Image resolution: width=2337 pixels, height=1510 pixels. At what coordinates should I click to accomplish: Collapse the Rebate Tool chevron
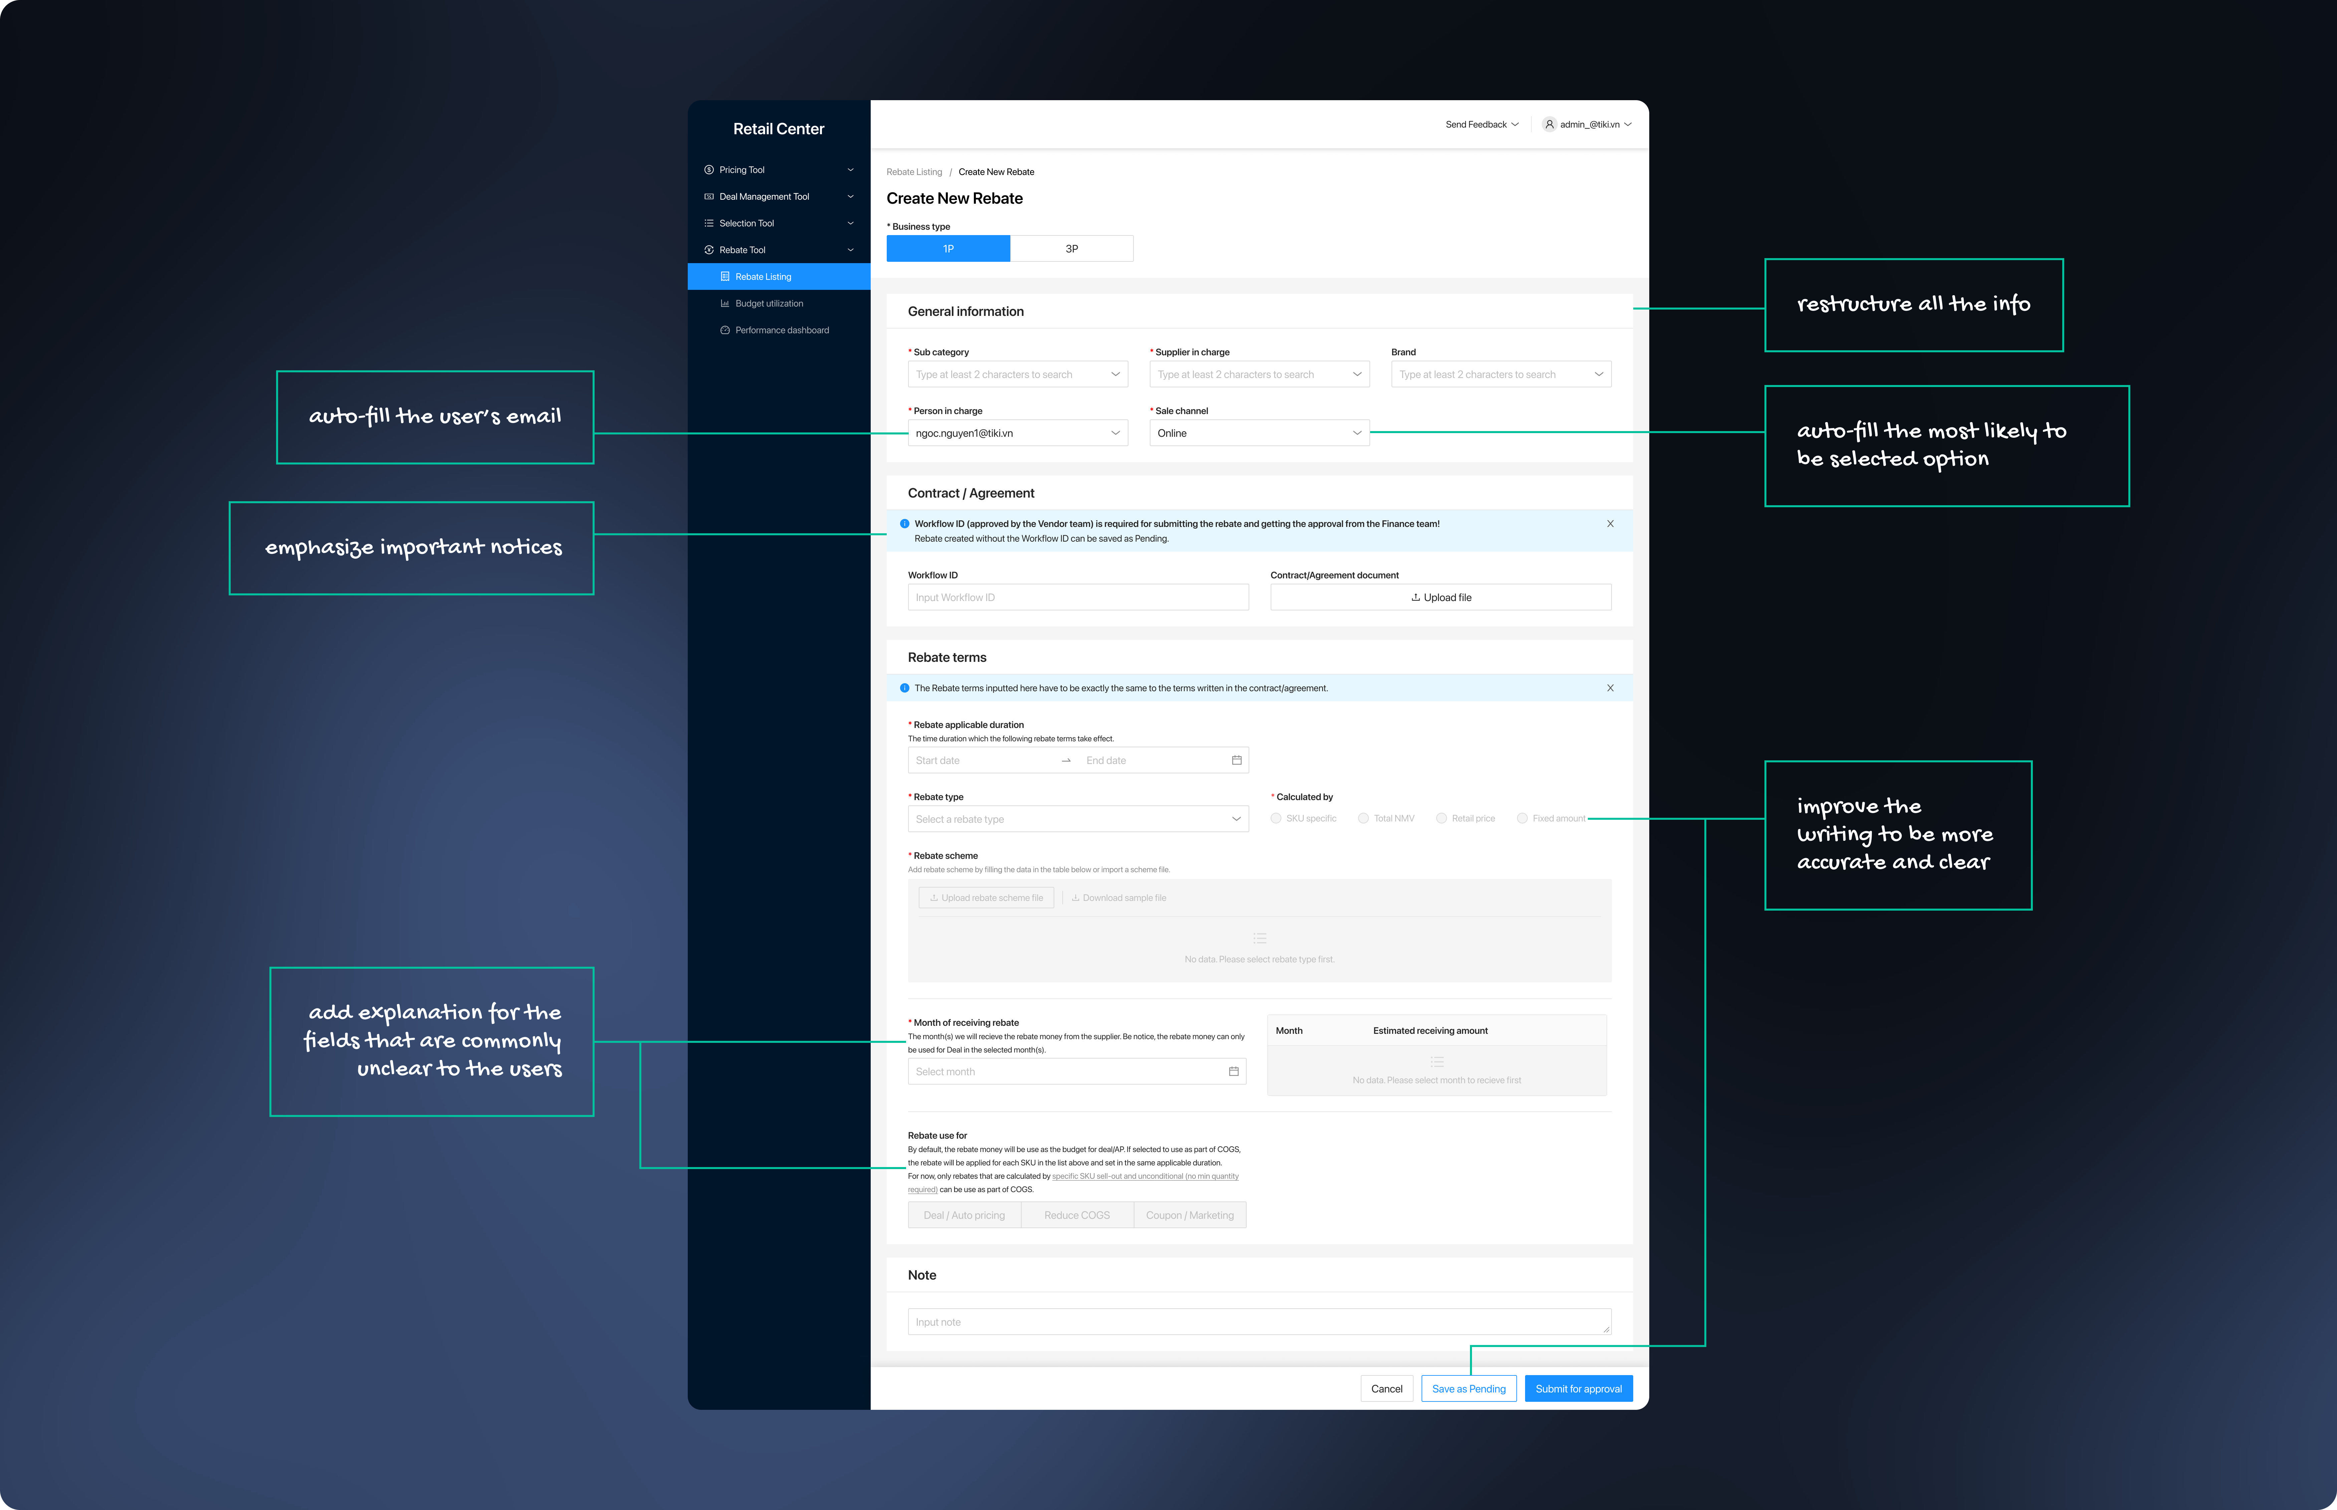point(851,250)
